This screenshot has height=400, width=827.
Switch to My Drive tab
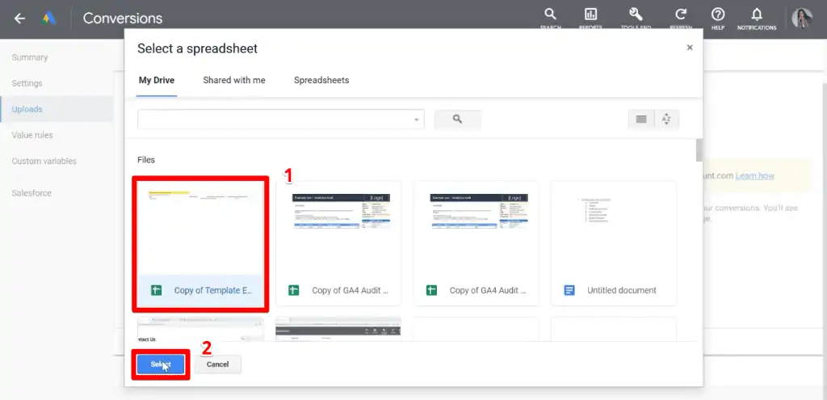[x=157, y=80]
